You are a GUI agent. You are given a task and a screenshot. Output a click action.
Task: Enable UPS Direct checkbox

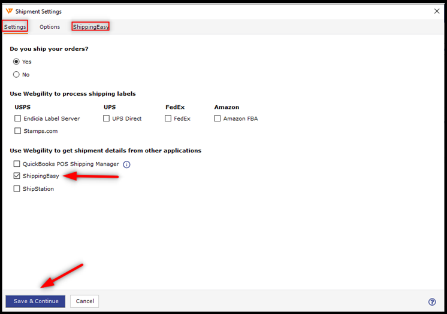click(107, 118)
